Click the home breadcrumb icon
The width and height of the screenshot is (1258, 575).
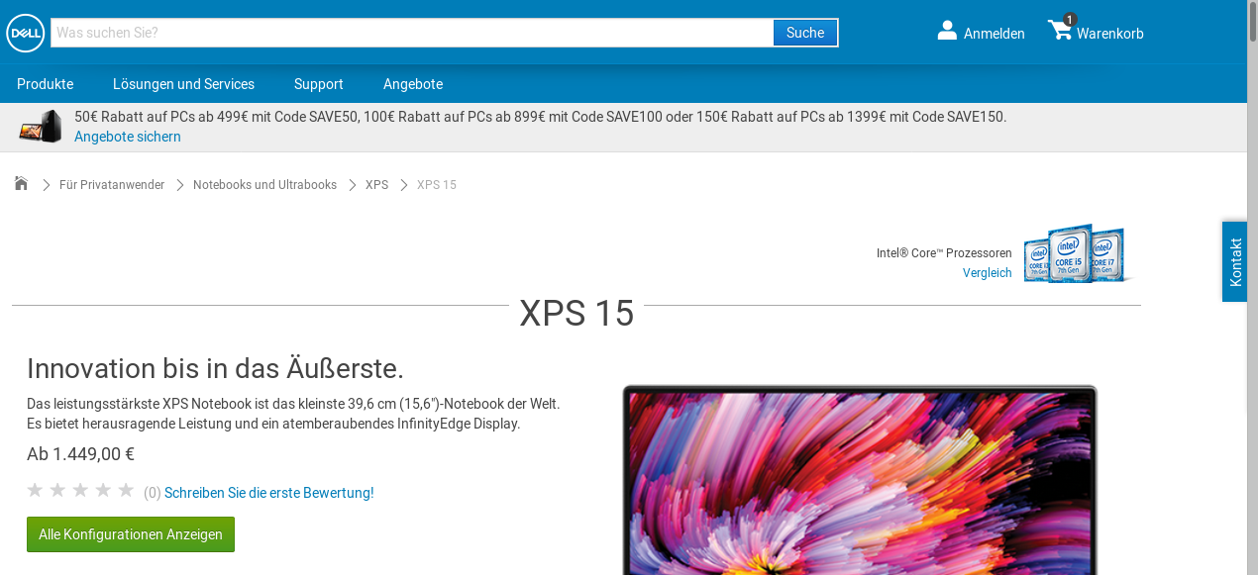click(21, 183)
